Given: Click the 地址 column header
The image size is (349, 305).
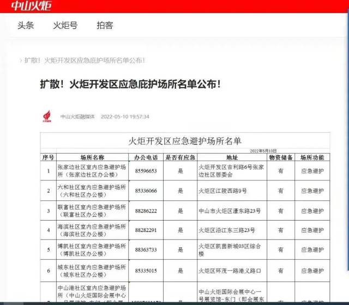Looking at the screenshot, I should pyautogui.click(x=232, y=157).
